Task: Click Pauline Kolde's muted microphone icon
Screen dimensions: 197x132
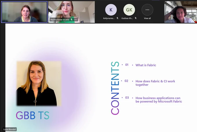Action: click(x=72, y=19)
